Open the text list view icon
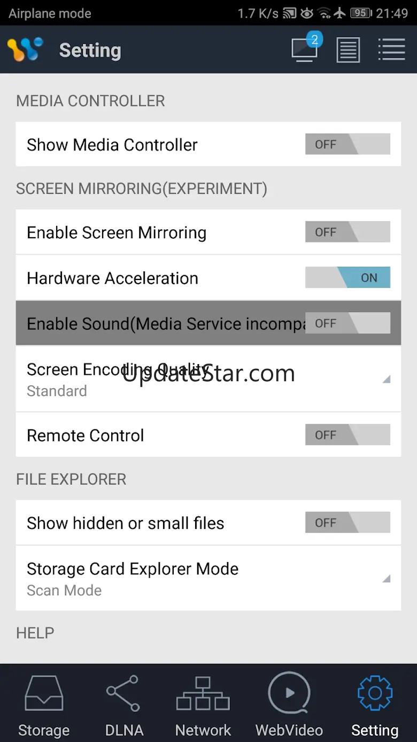The image size is (417, 742). [348, 50]
